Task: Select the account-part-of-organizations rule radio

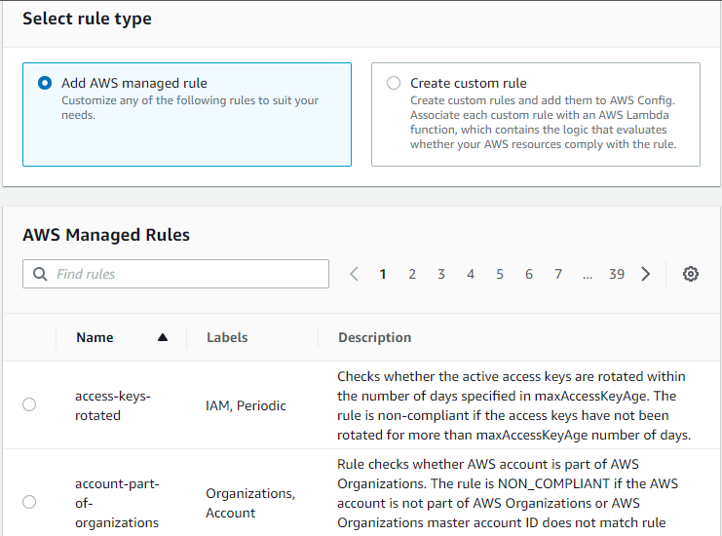Action: click(x=29, y=502)
